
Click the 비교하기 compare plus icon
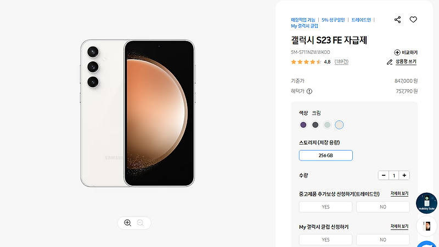click(x=397, y=52)
